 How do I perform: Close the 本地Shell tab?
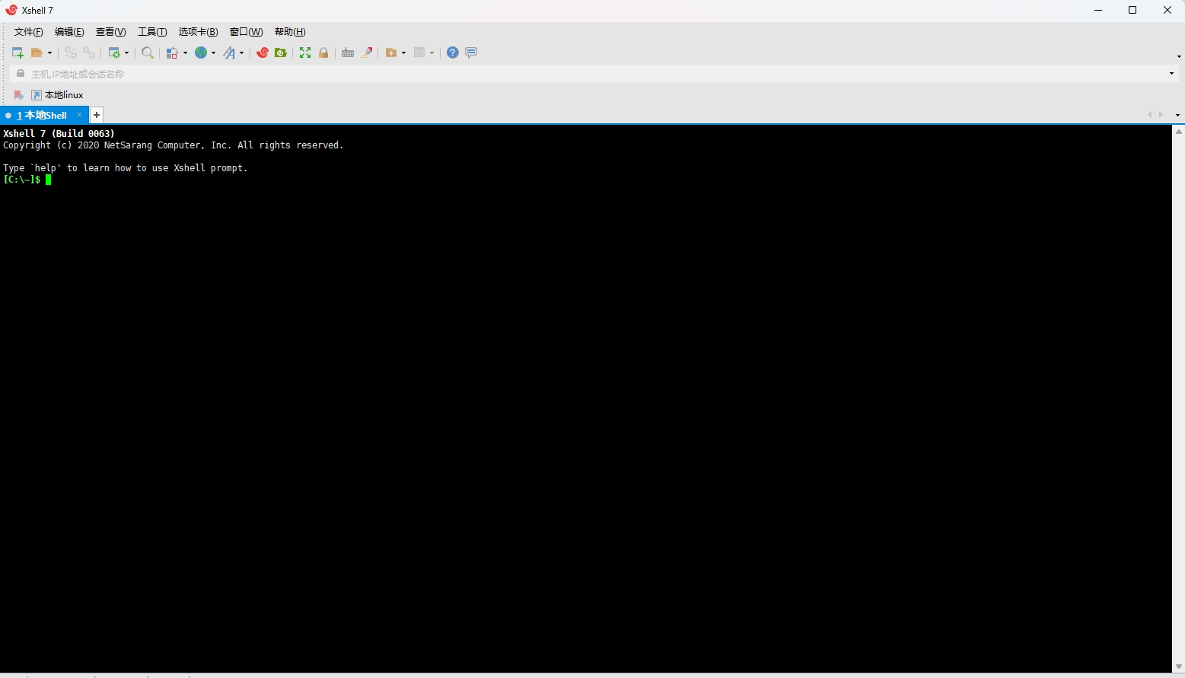(79, 115)
